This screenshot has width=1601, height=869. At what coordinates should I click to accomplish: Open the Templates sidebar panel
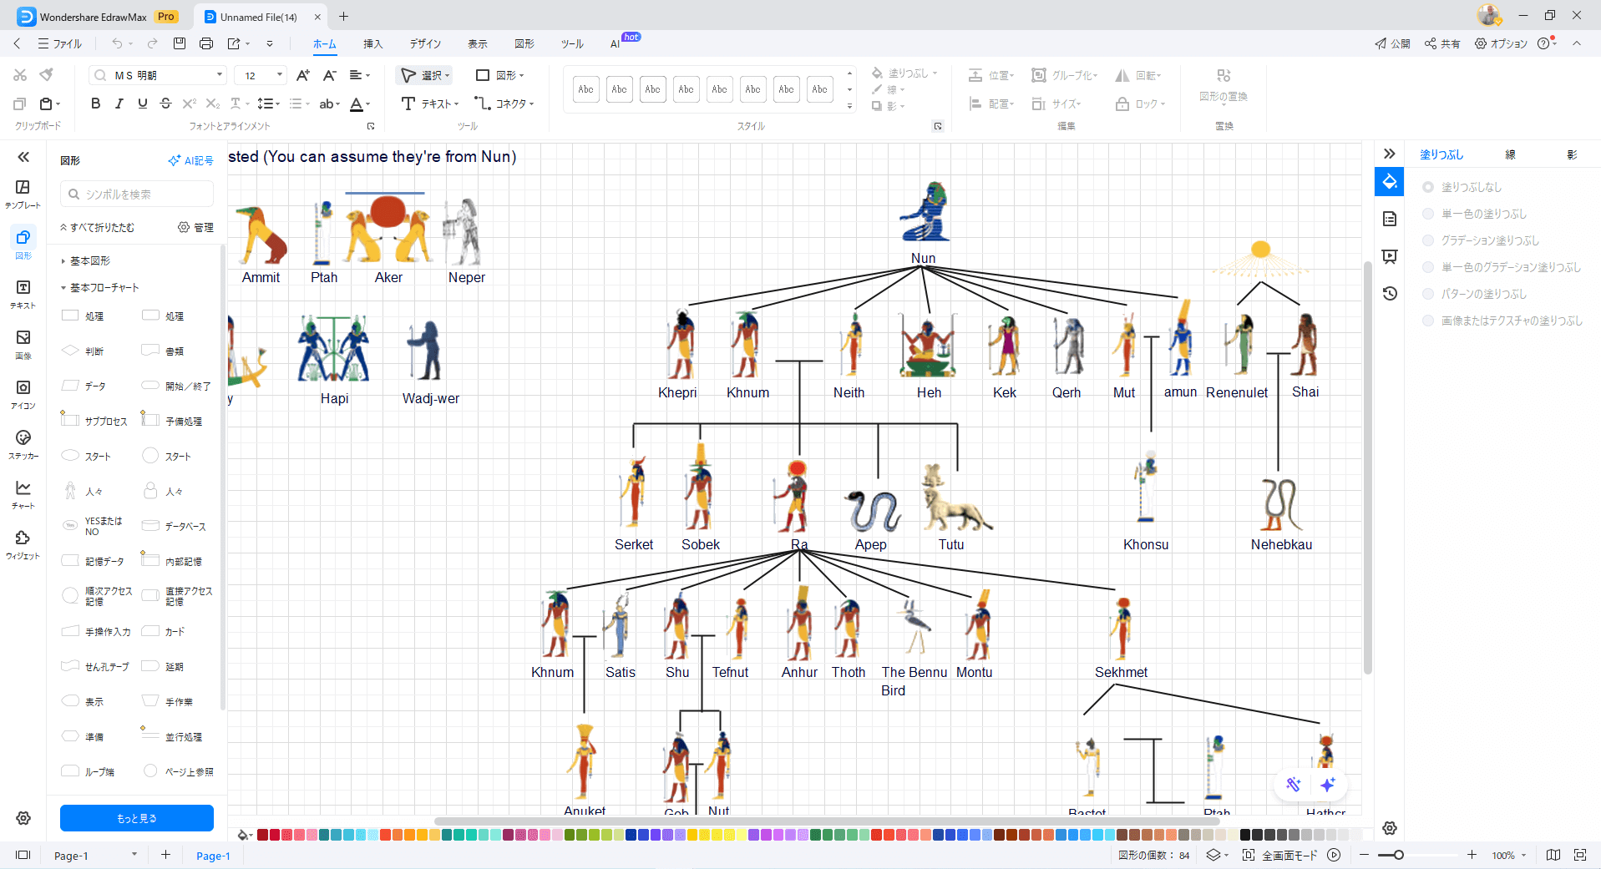point(23,193)
